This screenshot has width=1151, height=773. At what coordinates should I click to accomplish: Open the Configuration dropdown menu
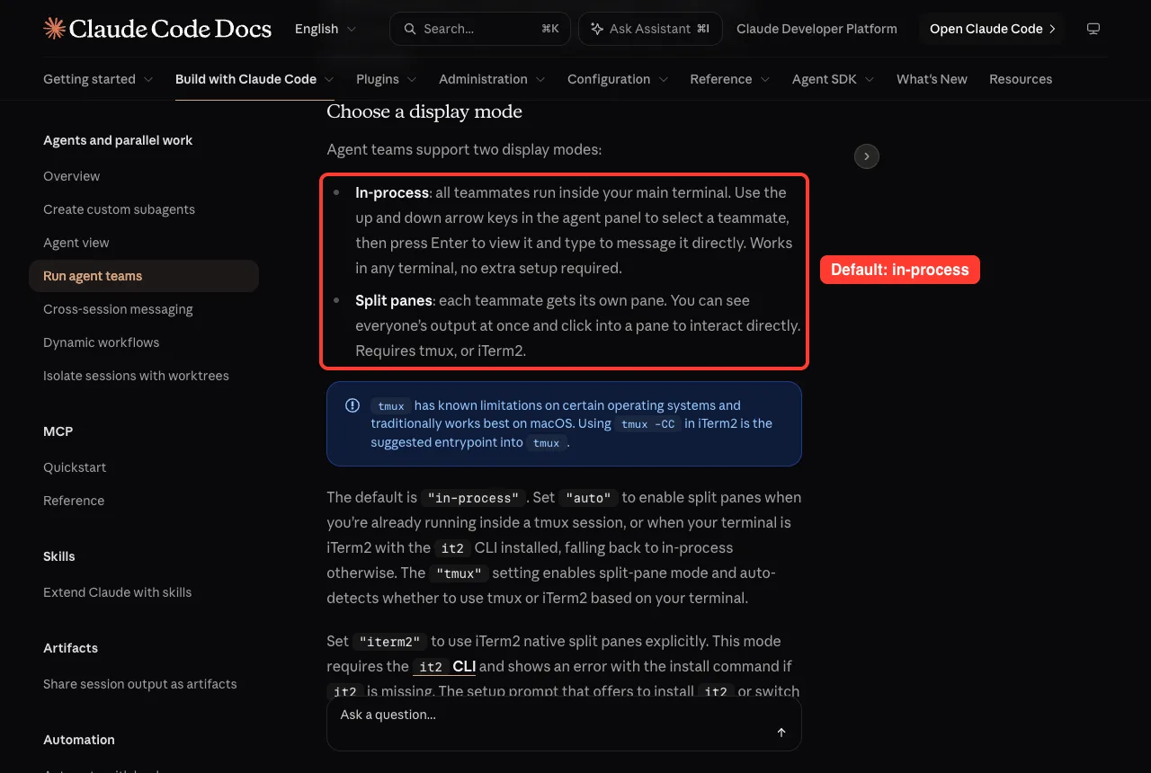pos(618,79)
